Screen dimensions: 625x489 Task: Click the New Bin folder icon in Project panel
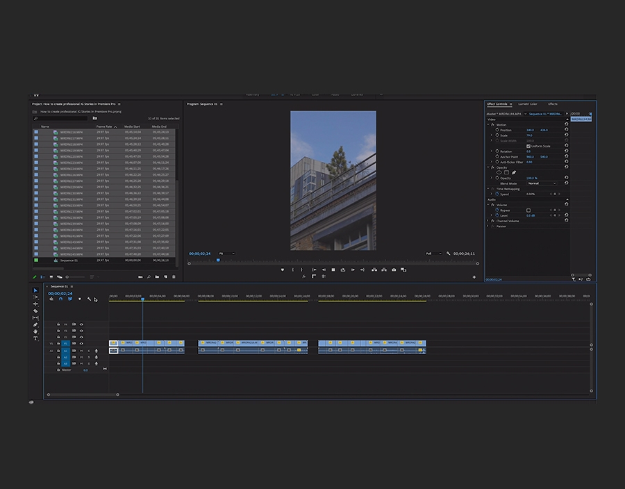point(157,276)
